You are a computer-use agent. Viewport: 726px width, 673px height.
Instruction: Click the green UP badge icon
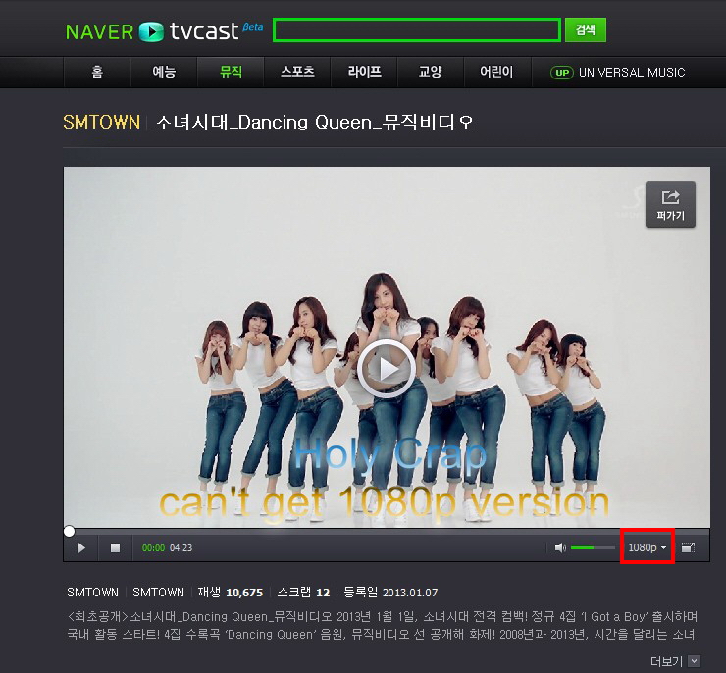click(x=561, y=73)
